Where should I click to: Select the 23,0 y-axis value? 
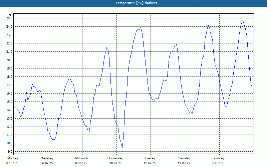[9, 35]
